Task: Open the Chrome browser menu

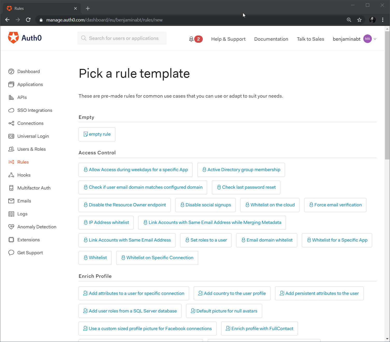Action: pyautogui.click(x=382, y=20)
